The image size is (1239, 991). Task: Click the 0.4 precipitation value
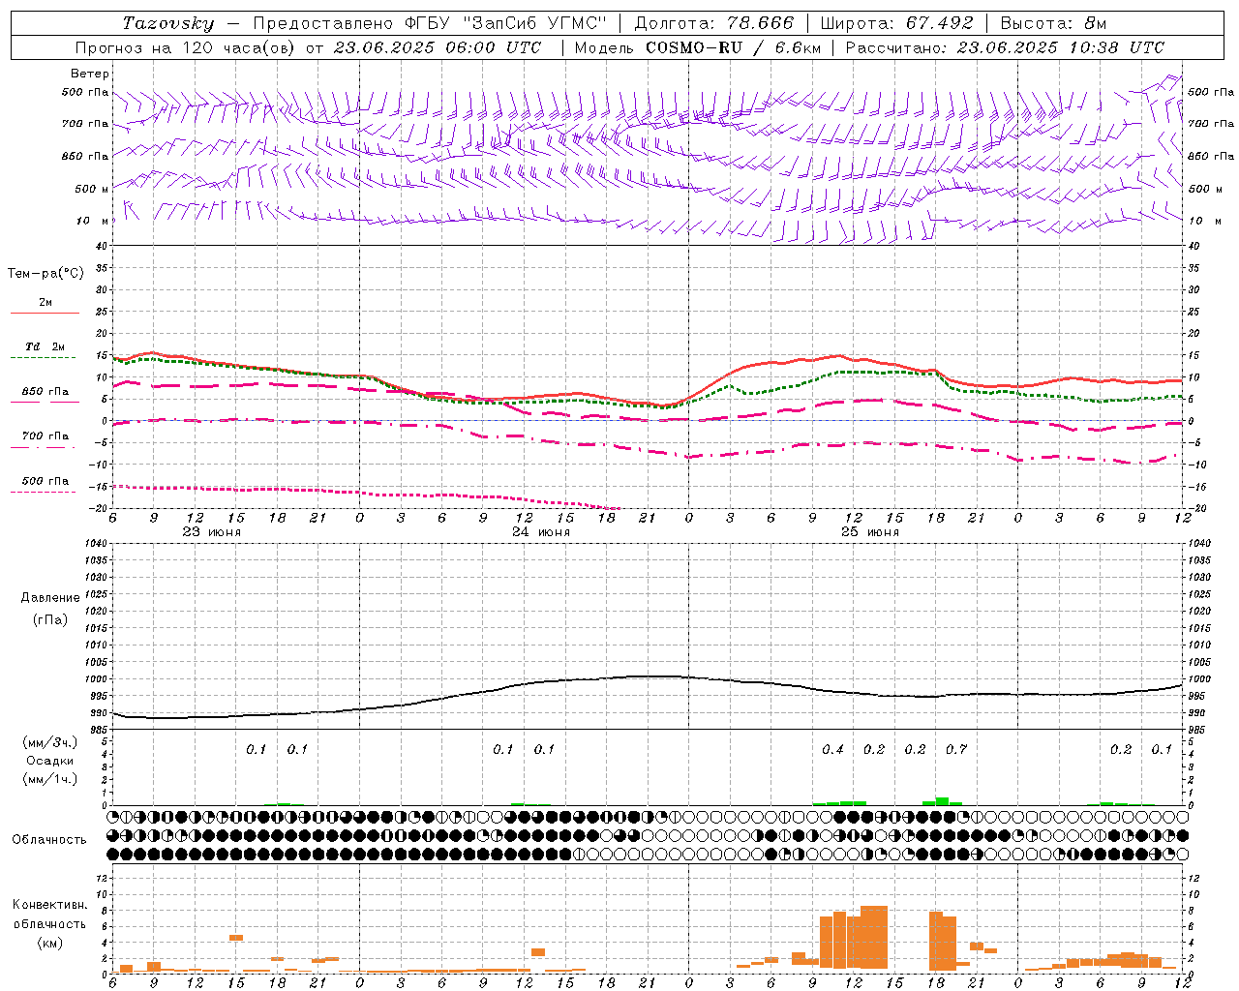pos(832,749)
